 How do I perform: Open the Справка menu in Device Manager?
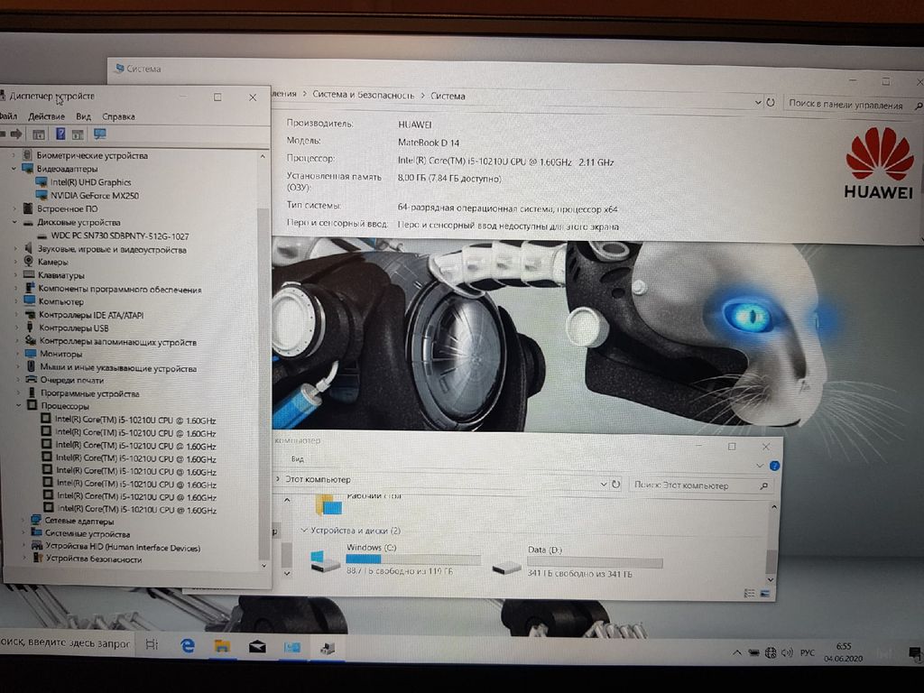[118, 116]
